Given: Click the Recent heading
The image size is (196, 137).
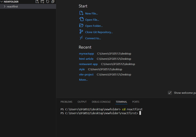Looking at the screenshot, I should tap(85, 47).
